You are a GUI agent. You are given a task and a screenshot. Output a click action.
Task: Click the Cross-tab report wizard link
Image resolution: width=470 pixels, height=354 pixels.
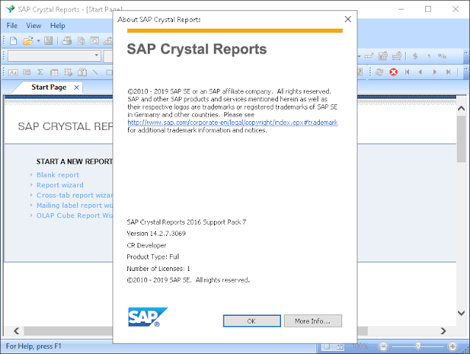pos(74,195)
